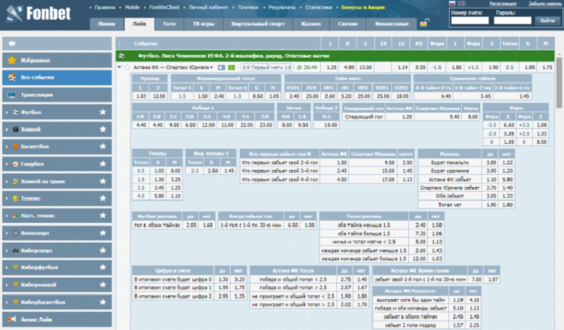This screenshot has height=330, width=564.
Task: Click the back arrow in sidebar
Action: (12, 44)
